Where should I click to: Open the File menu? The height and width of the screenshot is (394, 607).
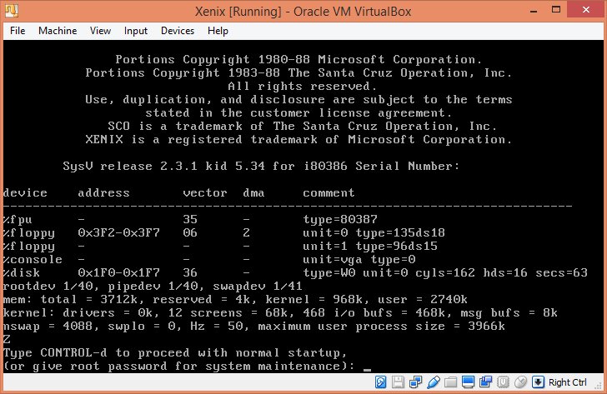[18, 31]
